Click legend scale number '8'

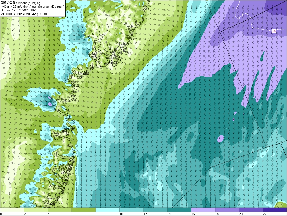[96, 214]
